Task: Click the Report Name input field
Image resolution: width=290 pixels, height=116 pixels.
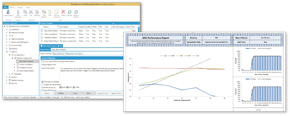Action: [x=87, y=50]
